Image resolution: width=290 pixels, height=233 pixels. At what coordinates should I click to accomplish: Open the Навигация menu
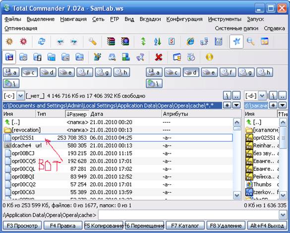click(x=73, y=19)
